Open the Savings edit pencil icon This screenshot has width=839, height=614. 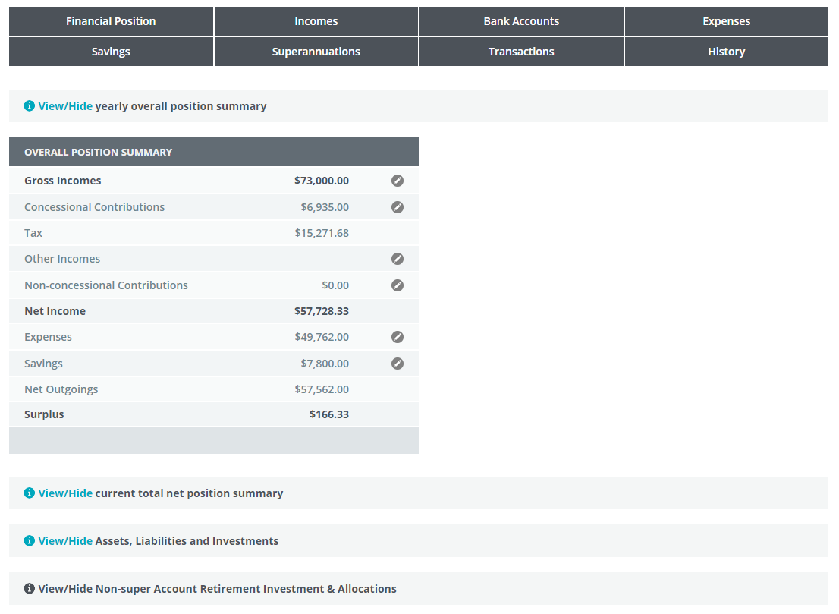398,363
